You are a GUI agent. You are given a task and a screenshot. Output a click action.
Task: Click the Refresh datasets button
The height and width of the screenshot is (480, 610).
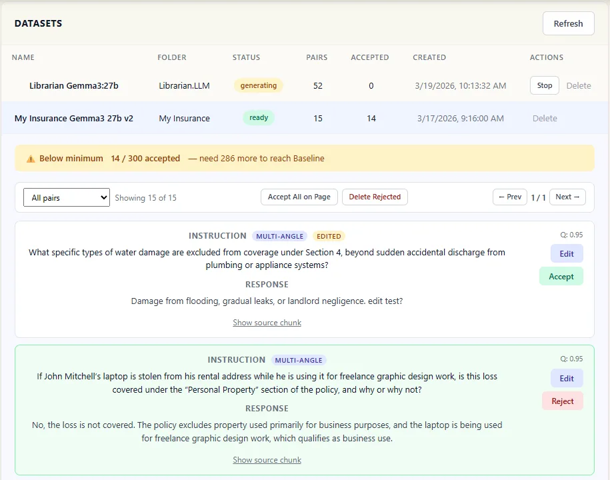point(568,23)
